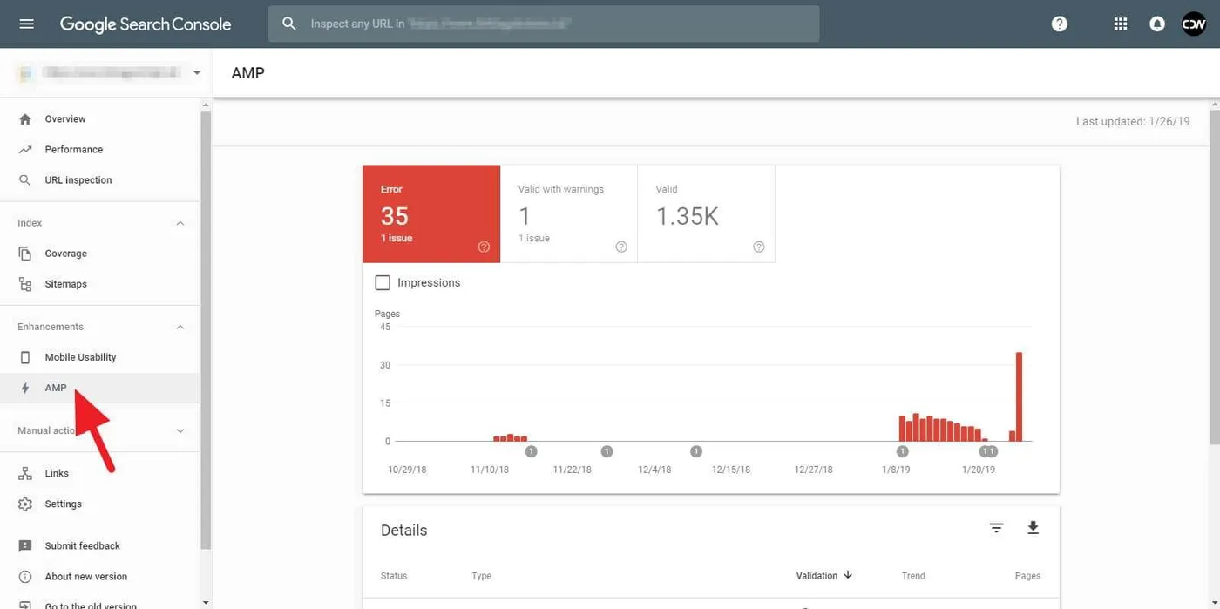Open the Google apps grid
This screenshot has width=1220, height=609.
[1121, 24]
